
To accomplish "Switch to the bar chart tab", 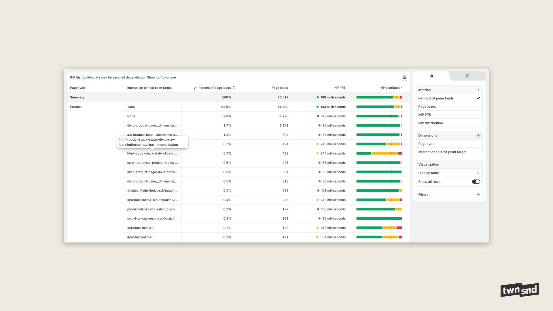I will (x=431, y=76).
